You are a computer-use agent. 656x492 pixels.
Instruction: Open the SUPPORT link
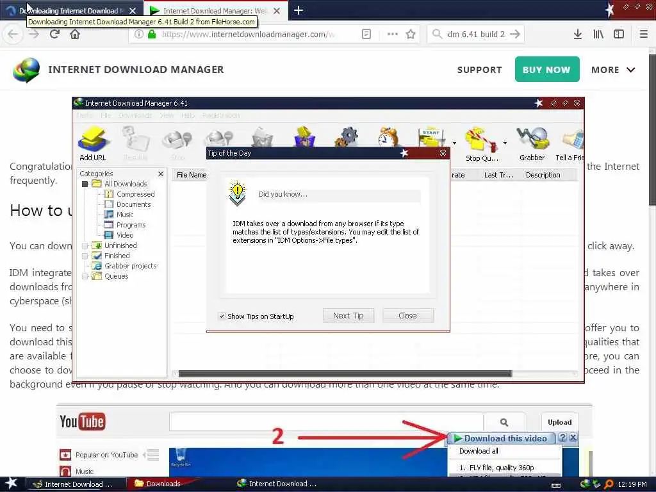click(479, 70)
